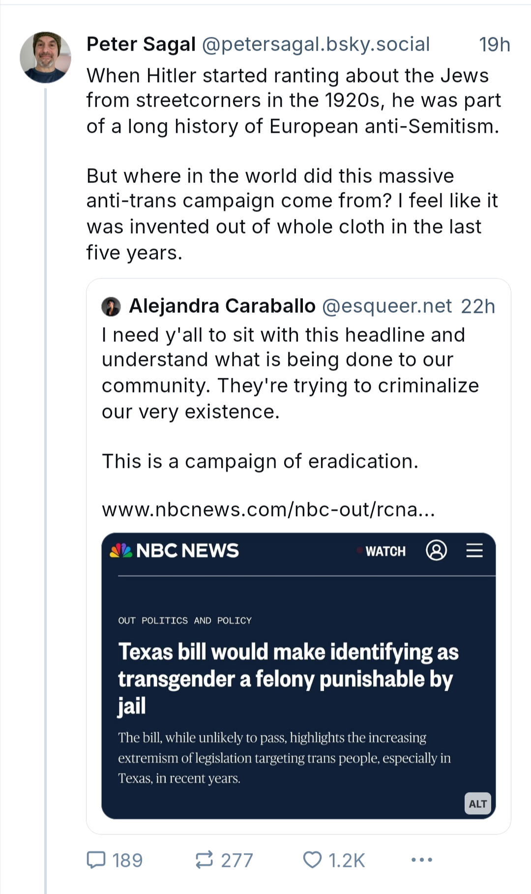Viewport: 531px width, 894px height.
Task: Click the 19h post timestamp
Action: [494, 44]
